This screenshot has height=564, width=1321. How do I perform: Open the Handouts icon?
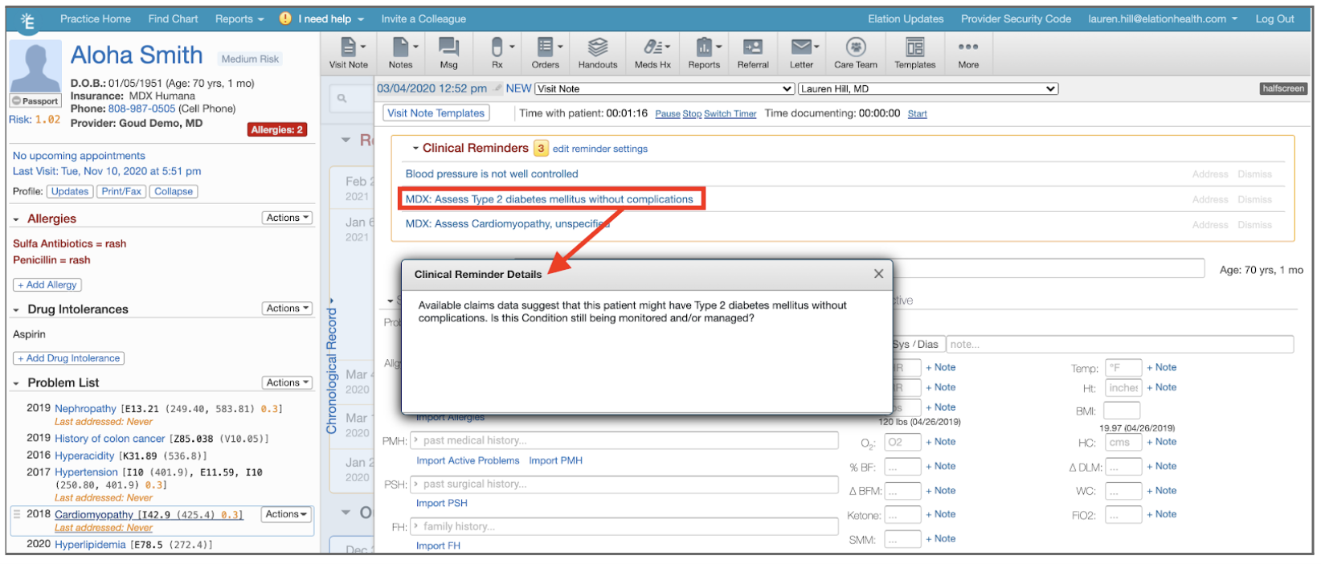(598, 53)
